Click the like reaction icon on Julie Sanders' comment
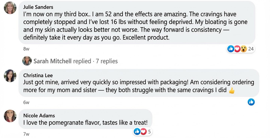The width and height of the screenshot is (270, 138). coord(231,49)
